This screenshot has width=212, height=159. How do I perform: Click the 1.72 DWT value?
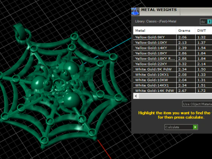(x=201, y=91)
